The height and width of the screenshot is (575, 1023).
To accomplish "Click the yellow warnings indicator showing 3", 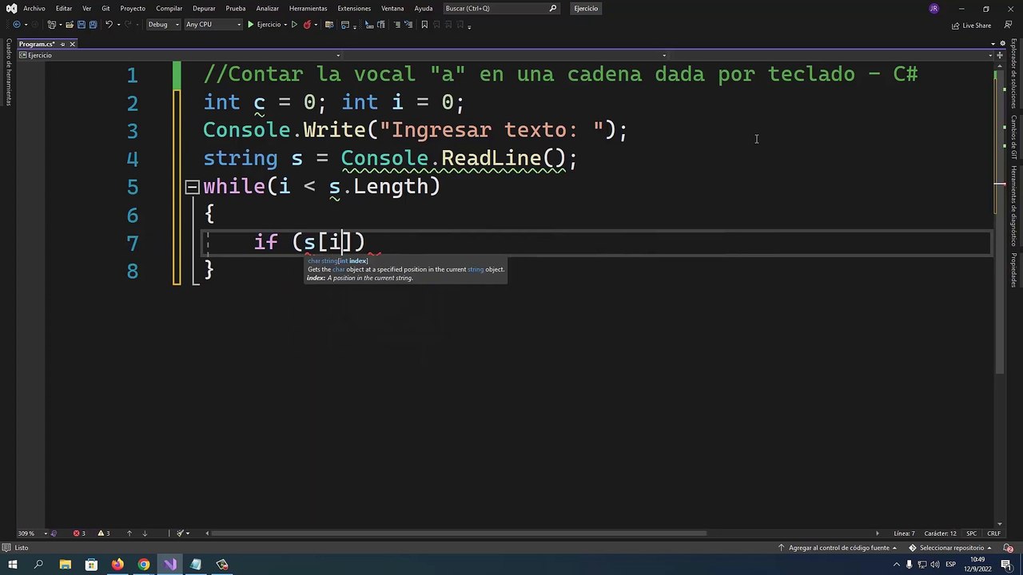I will pos(103,533).
